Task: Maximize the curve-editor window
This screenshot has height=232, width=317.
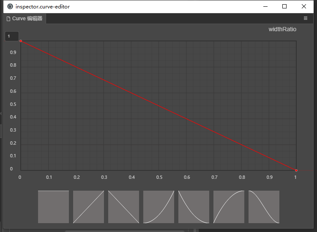Action: (284, 6)
